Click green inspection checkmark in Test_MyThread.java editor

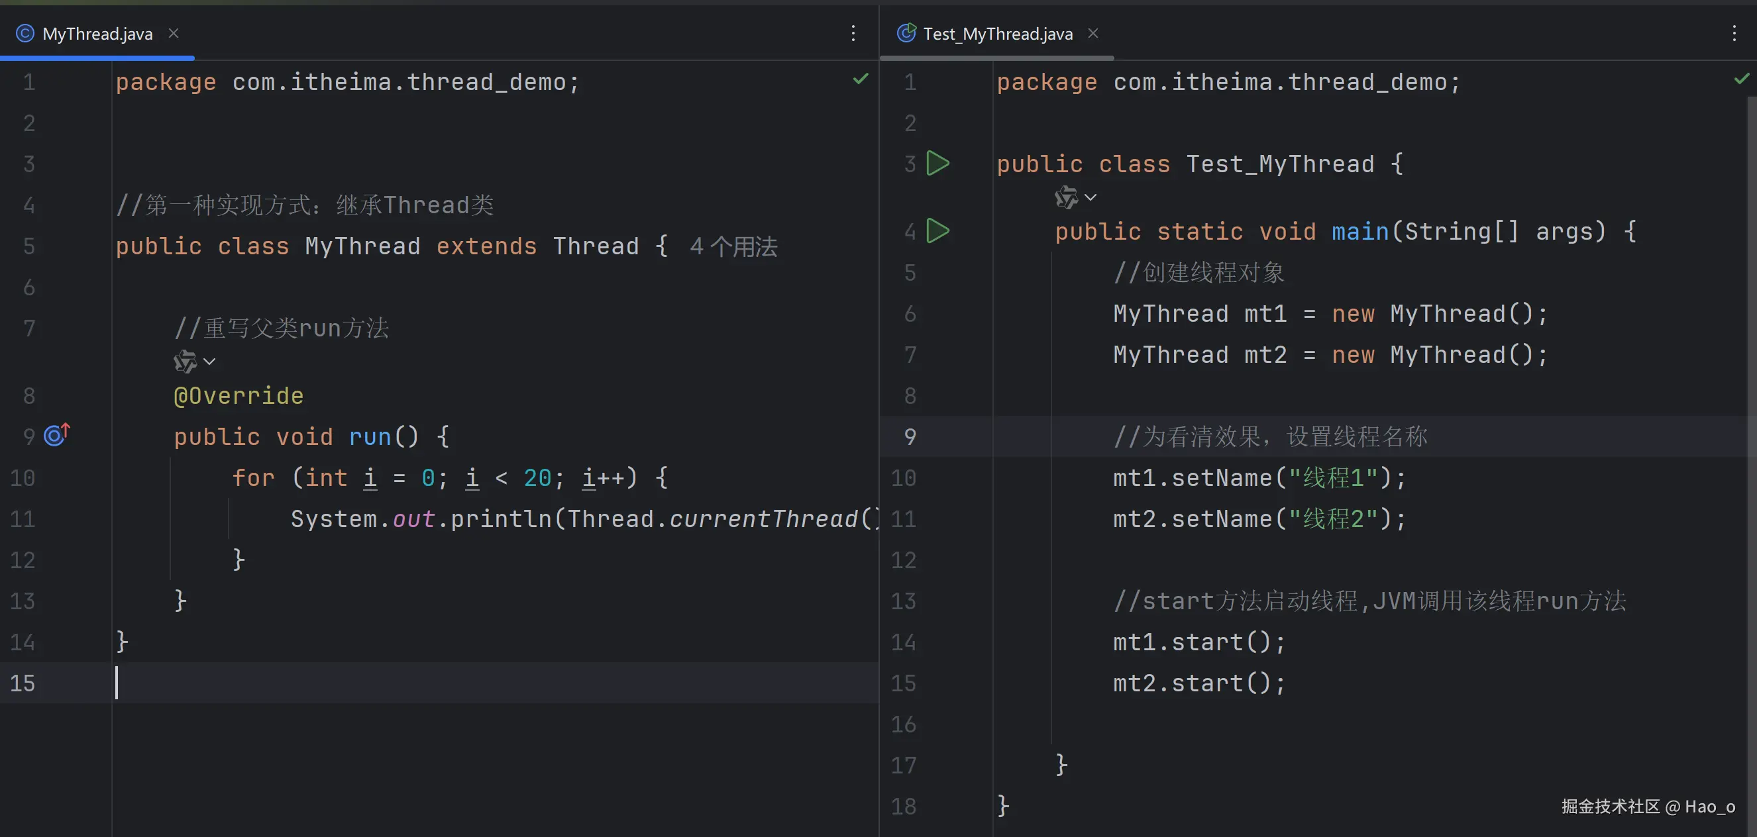pyautogui.click(x=1741, y=79)
